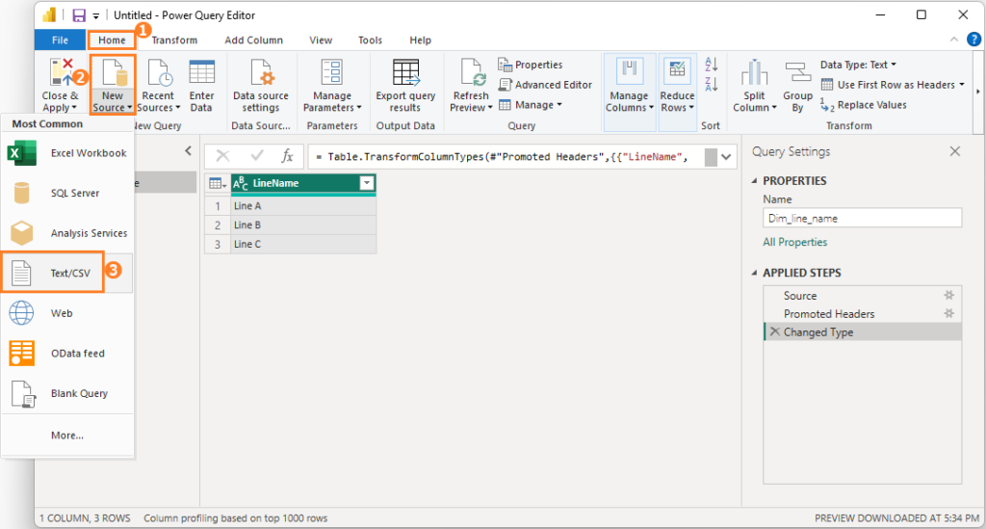Click the Manage Columns icon
The width and height of the screenshot is (986, 529).
(629, 72)
